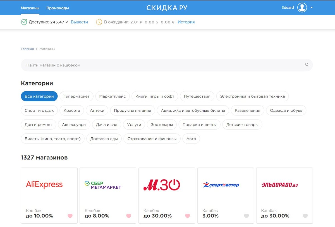
Task: Open the История link
Action: [x=186, y=22]
